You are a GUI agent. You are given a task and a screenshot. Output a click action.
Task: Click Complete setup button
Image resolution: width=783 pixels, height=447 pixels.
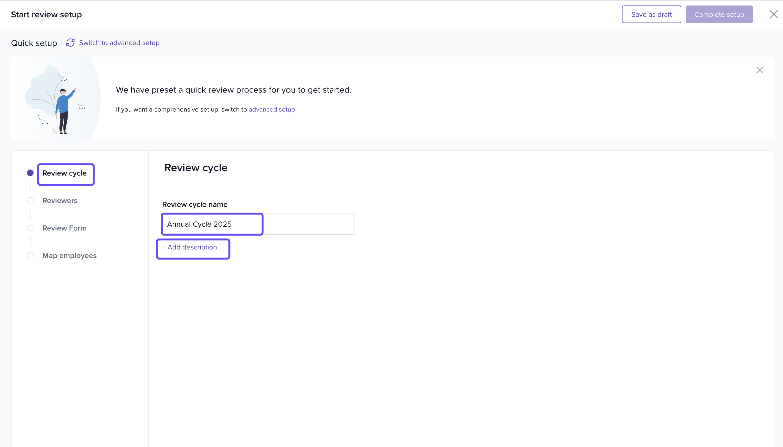[x=719, y=15]
